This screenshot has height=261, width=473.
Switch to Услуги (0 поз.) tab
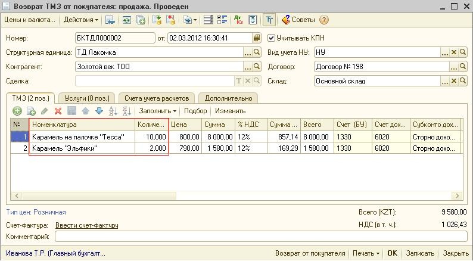click(x=86, y=98)
